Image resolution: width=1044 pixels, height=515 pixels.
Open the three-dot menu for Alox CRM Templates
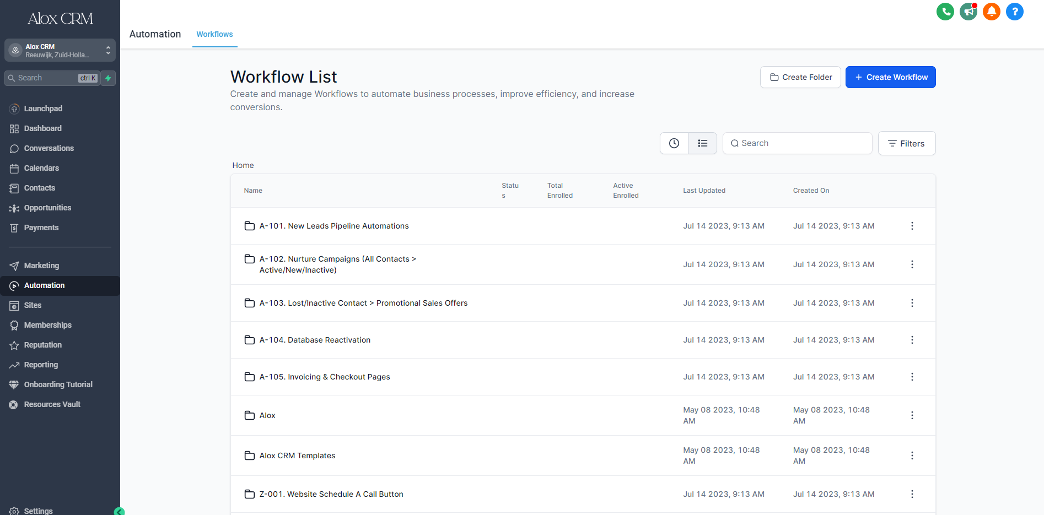click(x=912, y=456)
